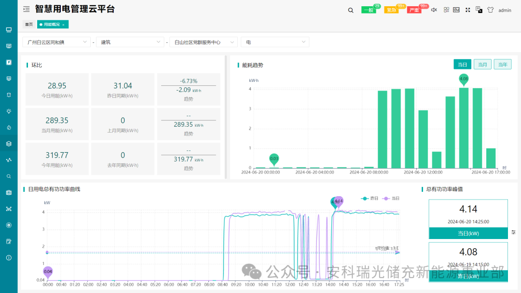Toggle 昨日 series in power chart legend
This screenshot has height=293, width=521.
point(370,199)
